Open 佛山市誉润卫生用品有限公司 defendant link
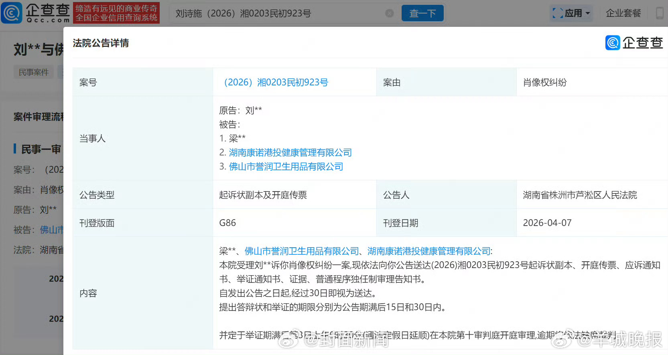The image size is (668, 355). click(286, 167)
